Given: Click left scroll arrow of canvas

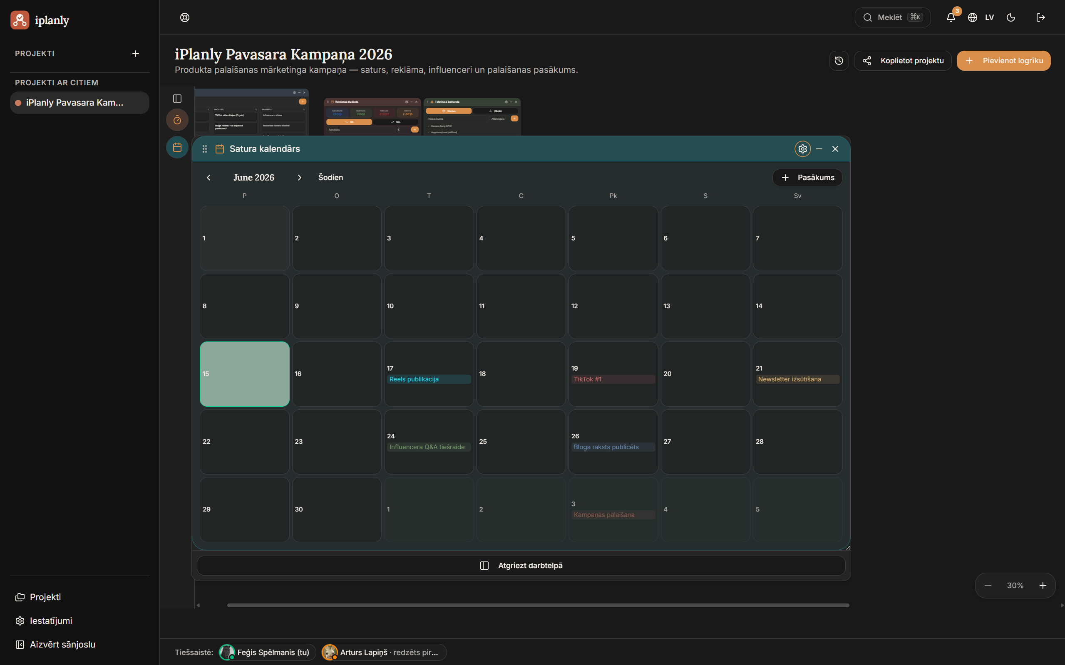Looking at the screenshot, I should click(x=198, y=605).
